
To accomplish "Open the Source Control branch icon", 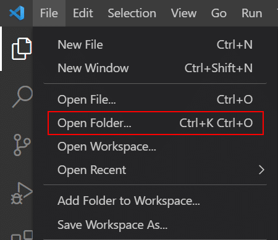I will [x=22, y=145].
